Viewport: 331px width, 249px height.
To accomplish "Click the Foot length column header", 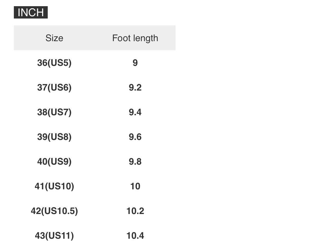I will click(x=135, y=38).
